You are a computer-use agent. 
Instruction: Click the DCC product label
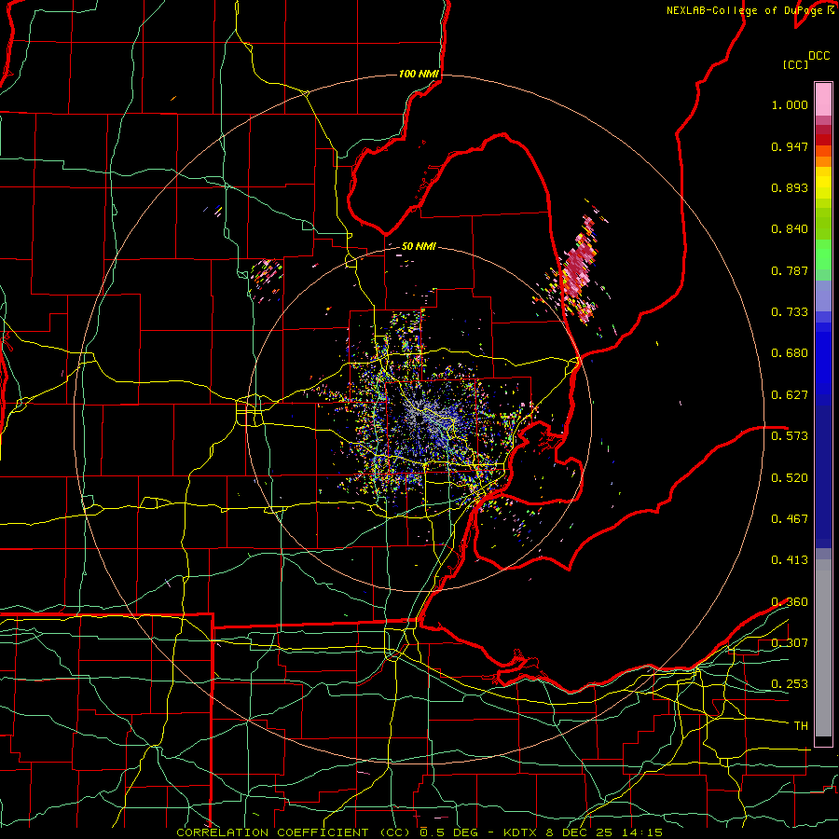click(x=818, y=56)
